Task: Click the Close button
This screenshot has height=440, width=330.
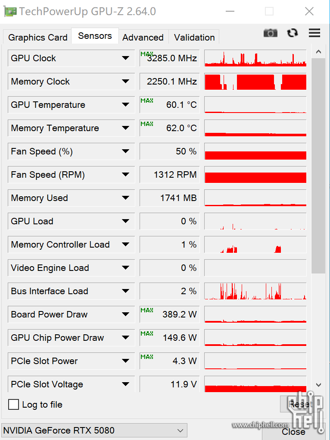Action: pos(293,431)
